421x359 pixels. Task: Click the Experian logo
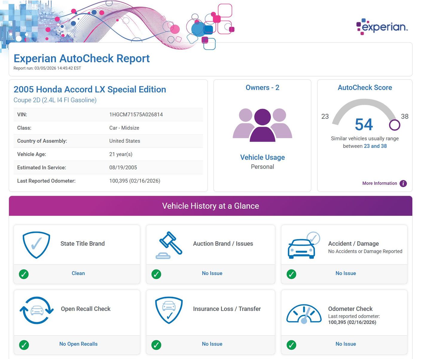(x=382, y=27)
